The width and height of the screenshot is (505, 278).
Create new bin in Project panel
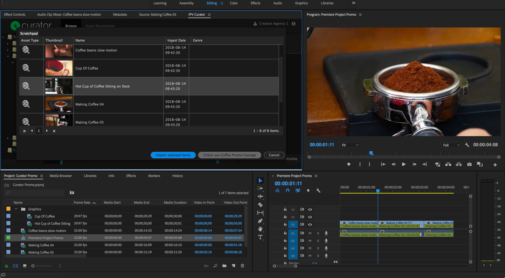coord(224,266)
